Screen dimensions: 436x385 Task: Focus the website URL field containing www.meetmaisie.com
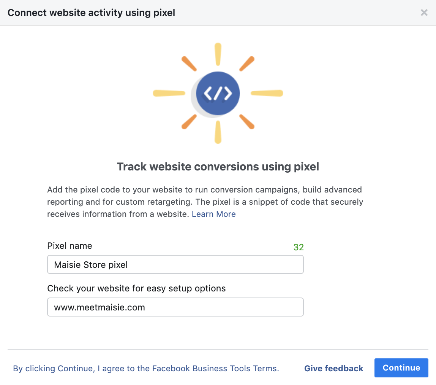(175, 307)
